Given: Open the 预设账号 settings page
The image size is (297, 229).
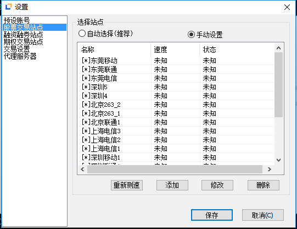Looking at the screenshot, I should click(x=16, y=20).
